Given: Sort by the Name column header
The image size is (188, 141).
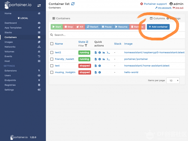Looking at the screenshot, I should pyautogui.click(x=59, y=44).
